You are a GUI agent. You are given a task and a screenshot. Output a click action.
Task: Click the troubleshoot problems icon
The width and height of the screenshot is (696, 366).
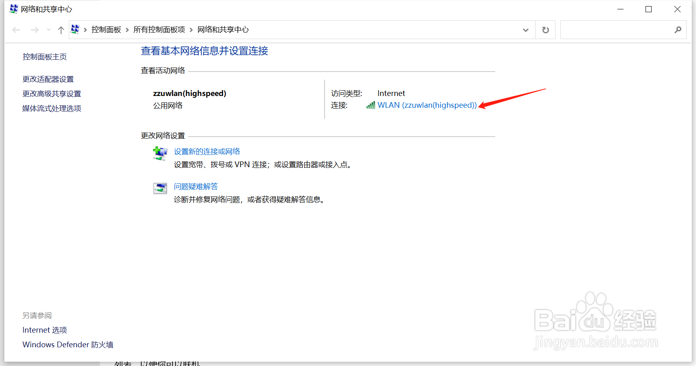pyautogui.click(x=160, y=188)
